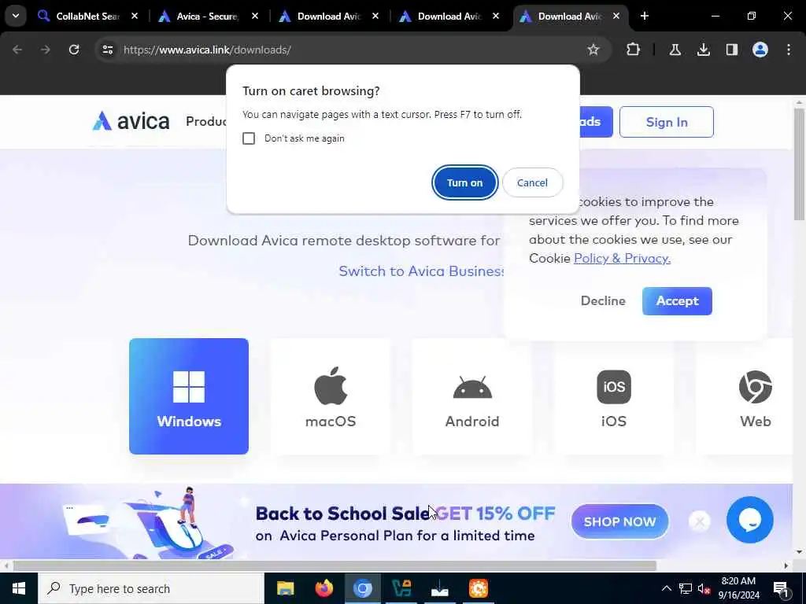Bookmark this page with the star icon

click(593, 50)
